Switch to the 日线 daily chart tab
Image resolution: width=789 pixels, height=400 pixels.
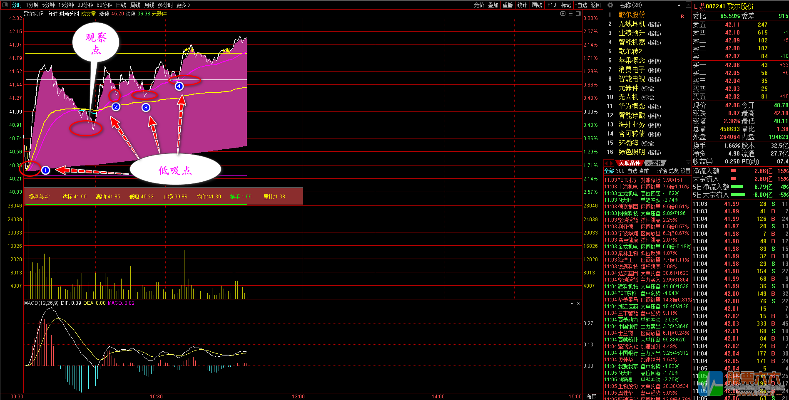[x=121, y=5]
